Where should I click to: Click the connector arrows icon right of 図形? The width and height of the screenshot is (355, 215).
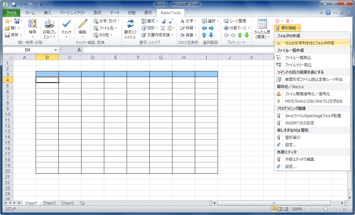pyautogui.click(x=162, y=28)
